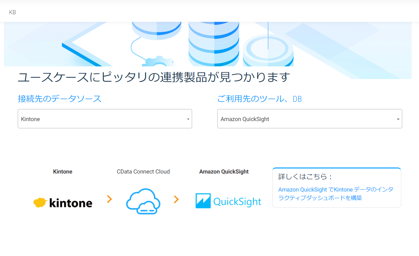Click the ご利用先のツール、DB heading

[x=260, y=99]
